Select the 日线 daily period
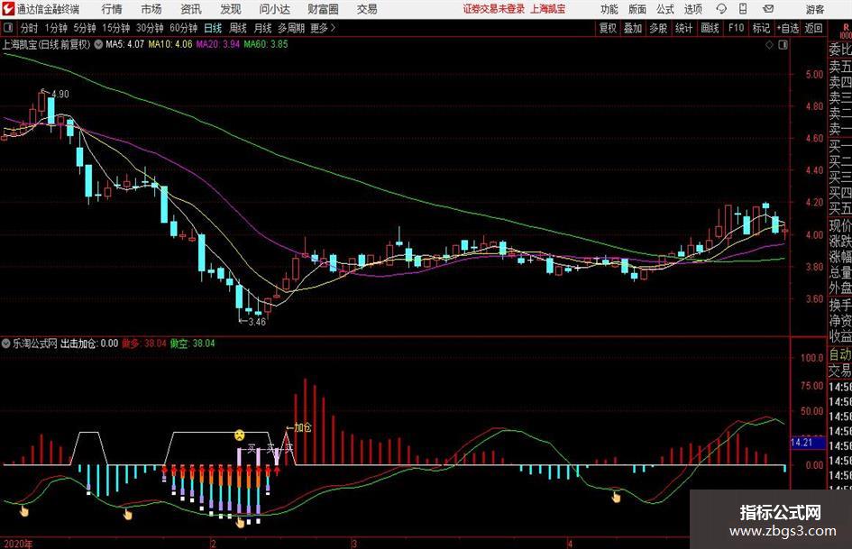The height and width of the screenshot is (549, 852). [213, 28]
